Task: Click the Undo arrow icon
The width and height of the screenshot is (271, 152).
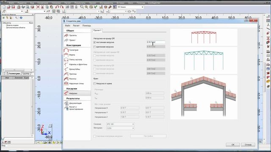Action: 57,7
